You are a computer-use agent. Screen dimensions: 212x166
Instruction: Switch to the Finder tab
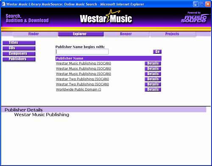(x=33, y=34)
